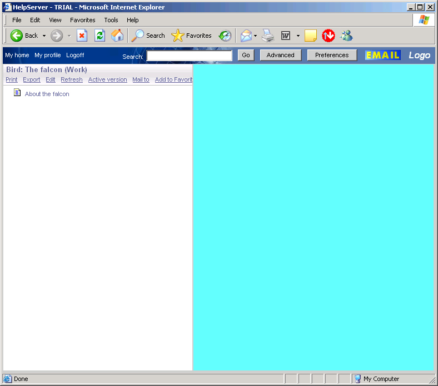This screenshot has width=438, height=386.
Task: Click the Mail to link
Action: pyautogui.click(x=141, y=80)
